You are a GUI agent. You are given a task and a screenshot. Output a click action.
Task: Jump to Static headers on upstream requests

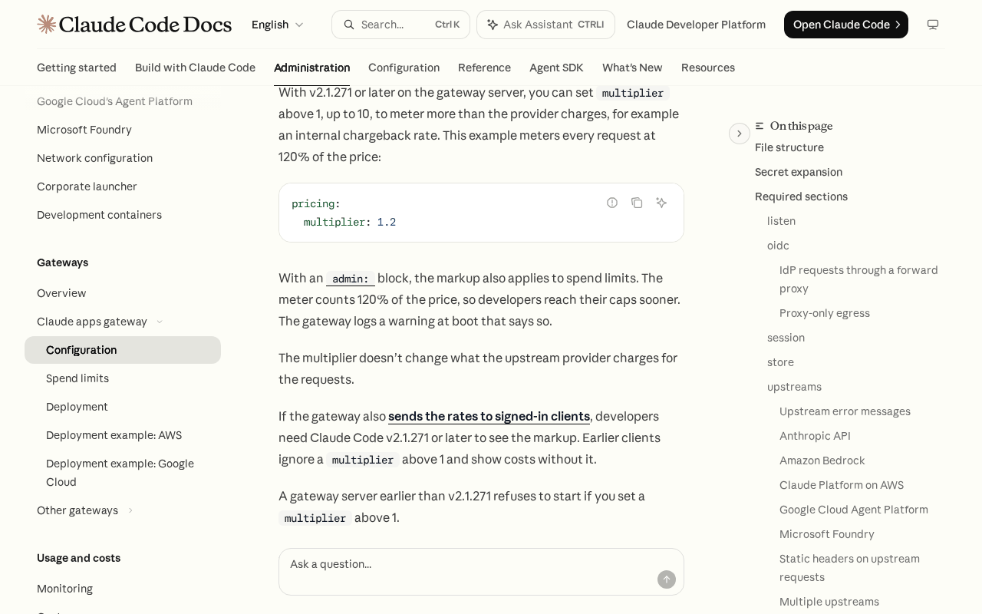[x=849, y=568]
